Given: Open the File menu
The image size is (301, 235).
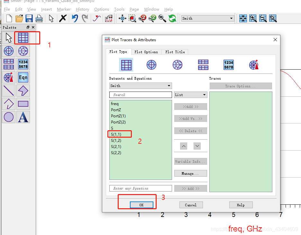Looking at the screenshot, I should (x=7, y=9).
